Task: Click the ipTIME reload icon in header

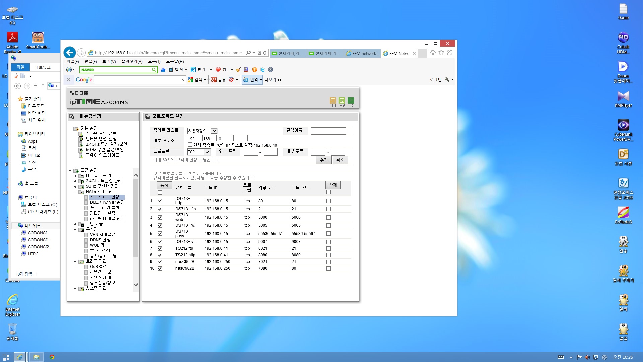Action: point(333,100)
